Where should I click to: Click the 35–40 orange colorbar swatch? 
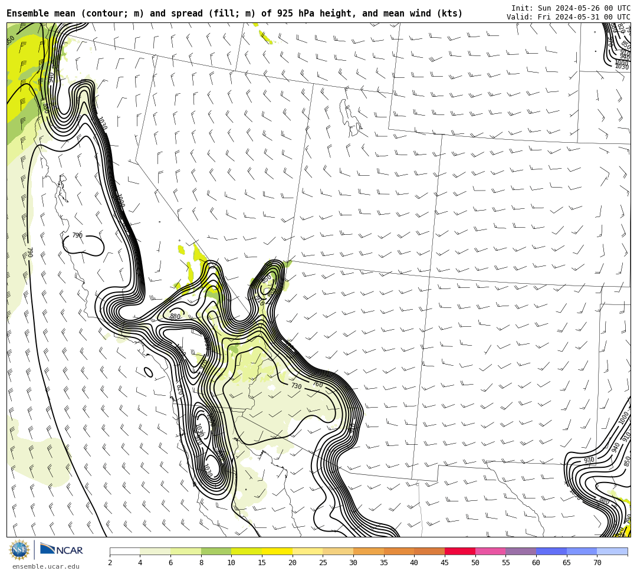(x=399, y=551)
